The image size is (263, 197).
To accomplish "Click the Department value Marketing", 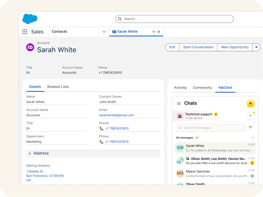I will tap(34, 142).
